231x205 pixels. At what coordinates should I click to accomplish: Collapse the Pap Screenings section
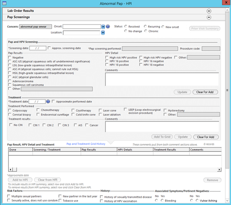[x=209, y=17]
